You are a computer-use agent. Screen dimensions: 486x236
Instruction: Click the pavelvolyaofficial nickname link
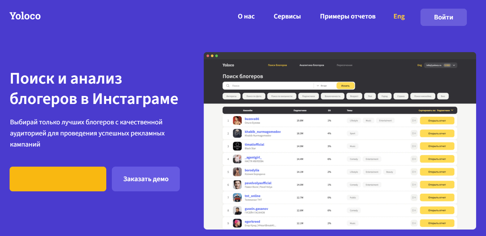tap(258, 183)
